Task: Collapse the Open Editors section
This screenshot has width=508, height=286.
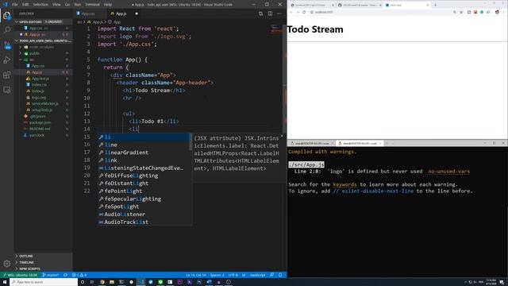Action: (x=44, y=21)
